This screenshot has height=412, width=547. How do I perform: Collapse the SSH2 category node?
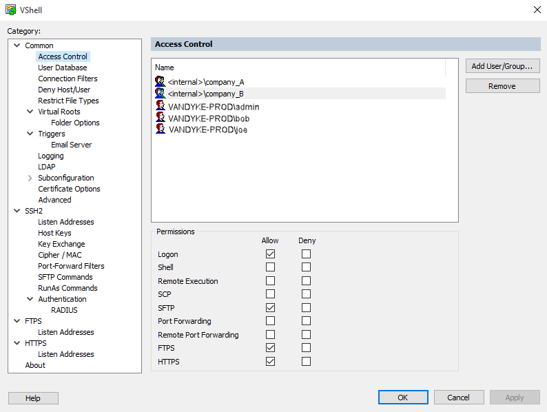17,211
